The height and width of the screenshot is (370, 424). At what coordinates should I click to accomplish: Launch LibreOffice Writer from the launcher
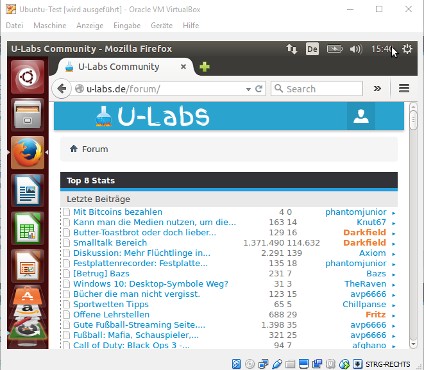click(x=28, y=190)
